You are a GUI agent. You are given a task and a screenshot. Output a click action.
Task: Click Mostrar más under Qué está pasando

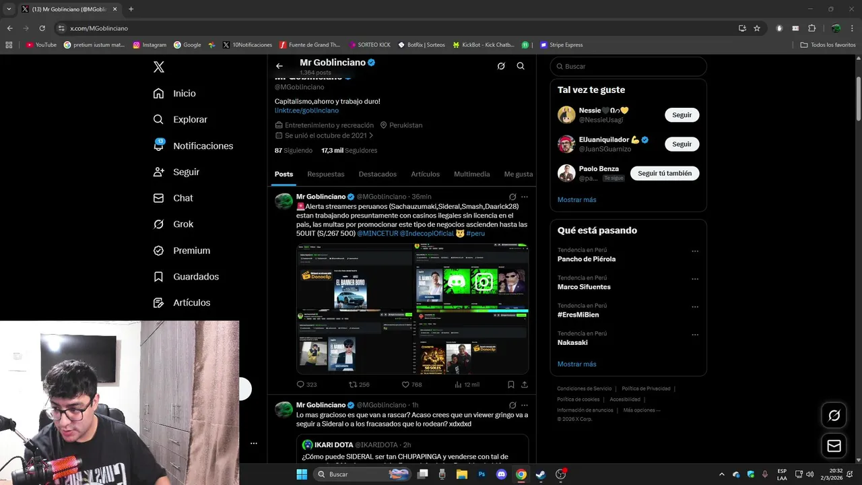[x=576, y=364]
